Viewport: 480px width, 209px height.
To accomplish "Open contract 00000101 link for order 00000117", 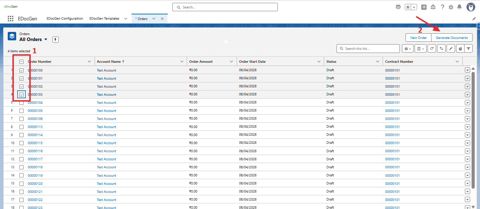I will tap(392, 159).
